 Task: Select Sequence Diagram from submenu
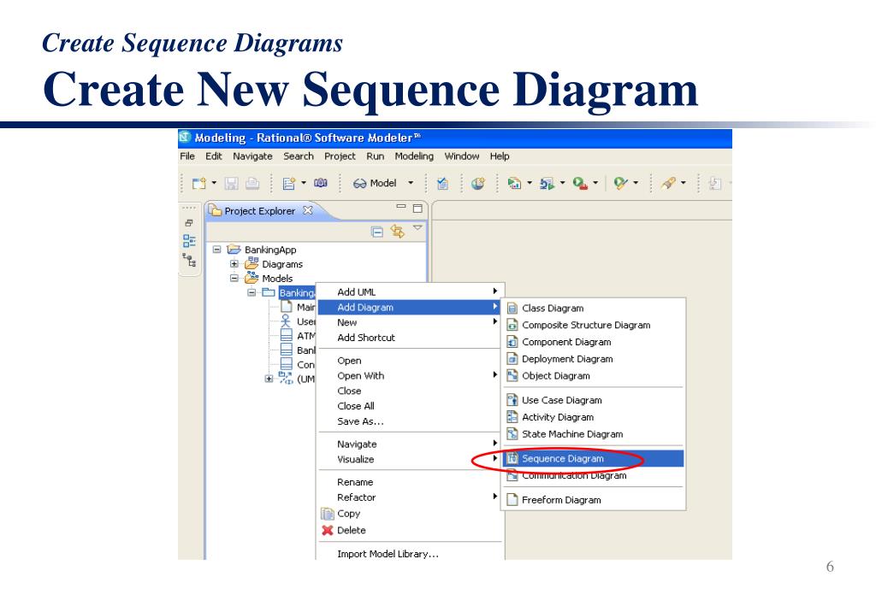tap(595, 459)
